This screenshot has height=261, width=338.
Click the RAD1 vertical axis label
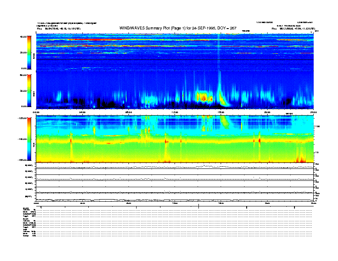coord(34,93)
